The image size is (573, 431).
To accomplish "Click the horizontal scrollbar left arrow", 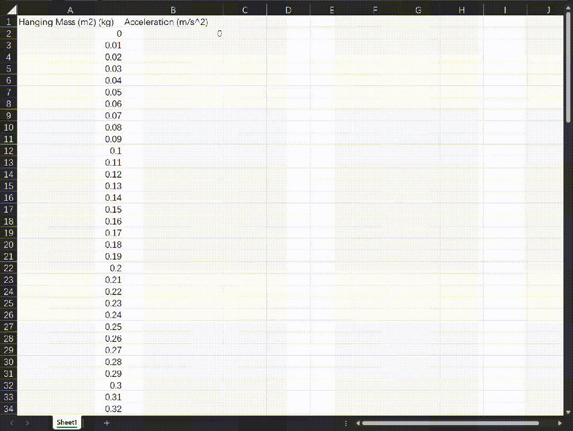I will pyautogui.click(x=358, y=423).
